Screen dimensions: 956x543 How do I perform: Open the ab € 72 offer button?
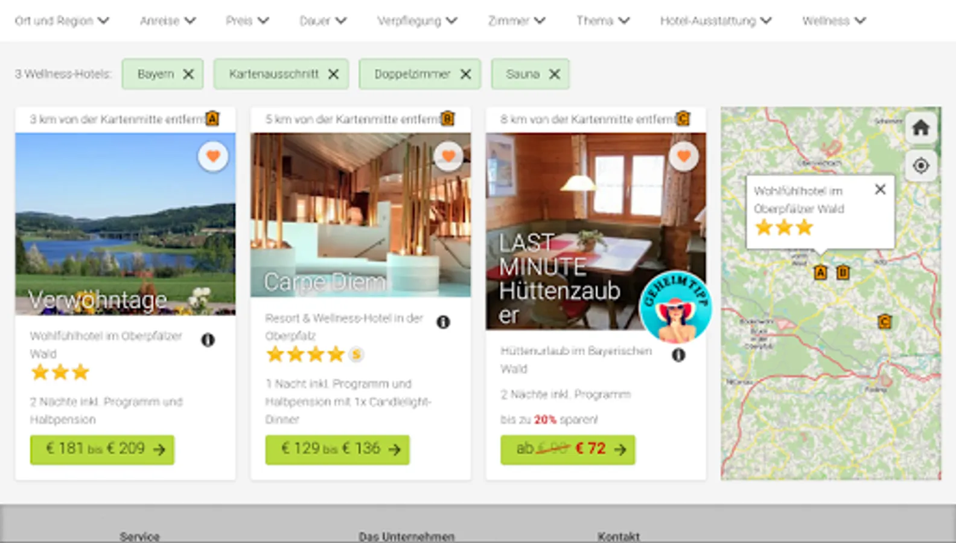point(568,449)
